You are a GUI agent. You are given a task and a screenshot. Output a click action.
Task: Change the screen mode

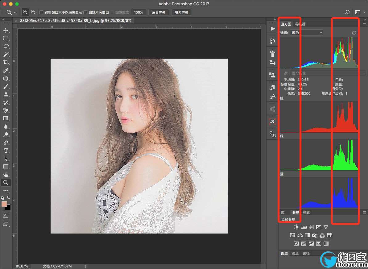6,224
